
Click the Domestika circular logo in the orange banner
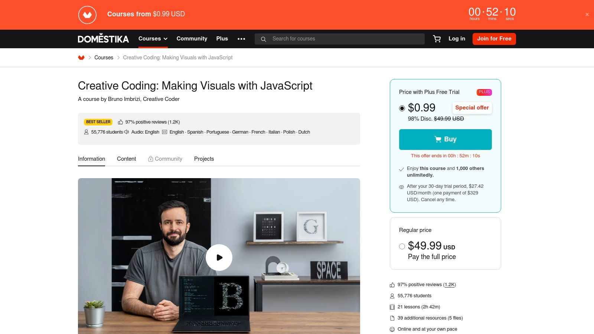tap(87, 15)
